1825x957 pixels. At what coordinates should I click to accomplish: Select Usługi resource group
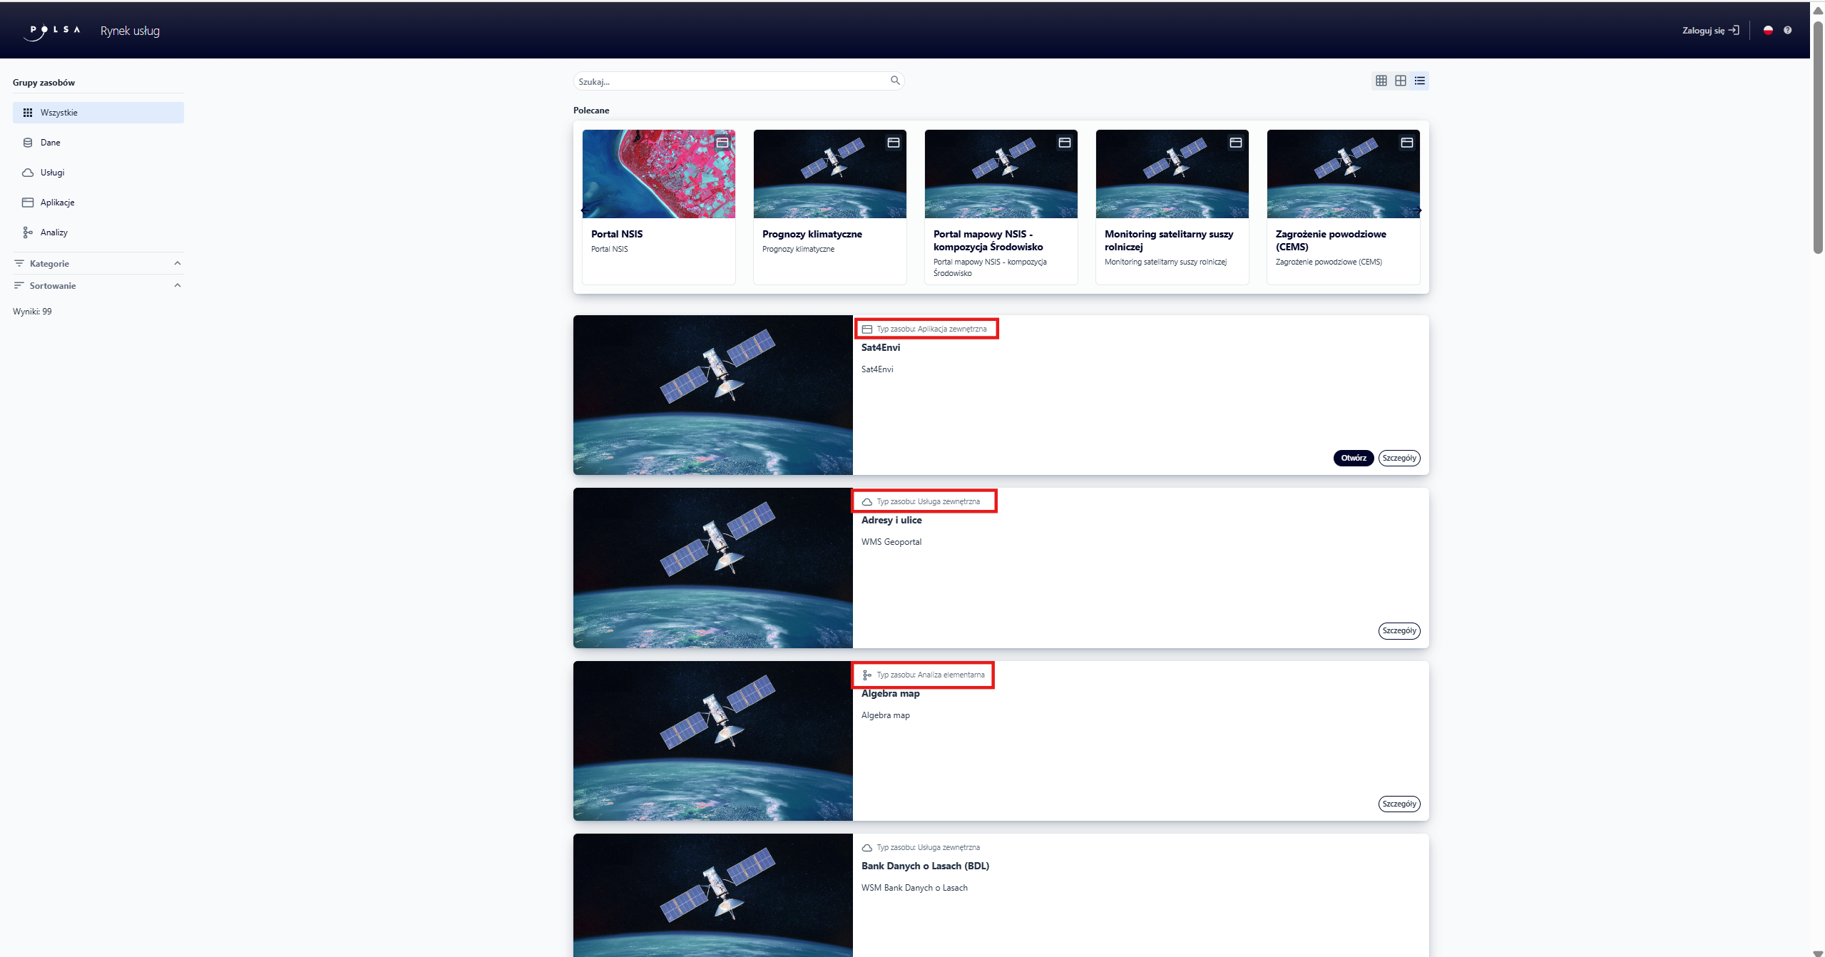(52, 173)
